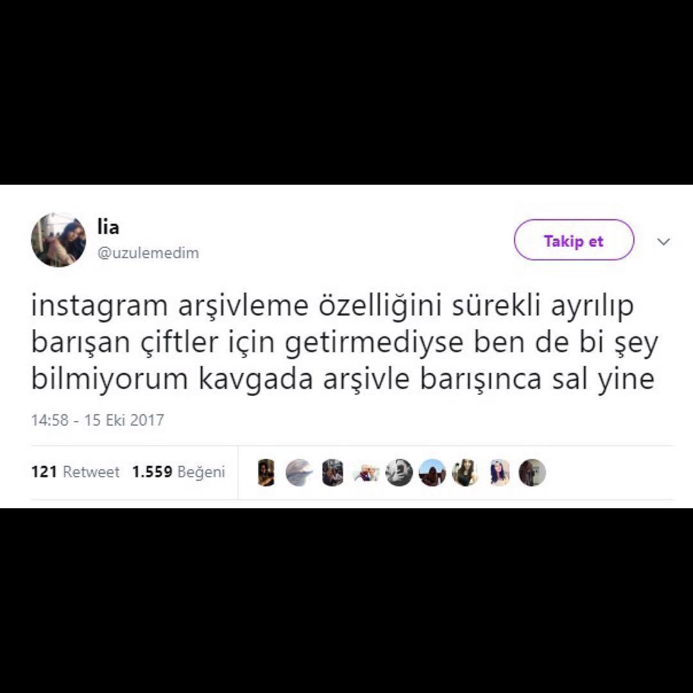Viewport: 693px width, 693px height.
Task: Open the display name lia
Action: 108,227
